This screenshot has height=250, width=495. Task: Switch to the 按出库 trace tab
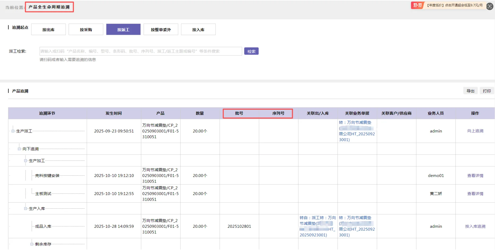pyautogui.click(x=48, y=29)
